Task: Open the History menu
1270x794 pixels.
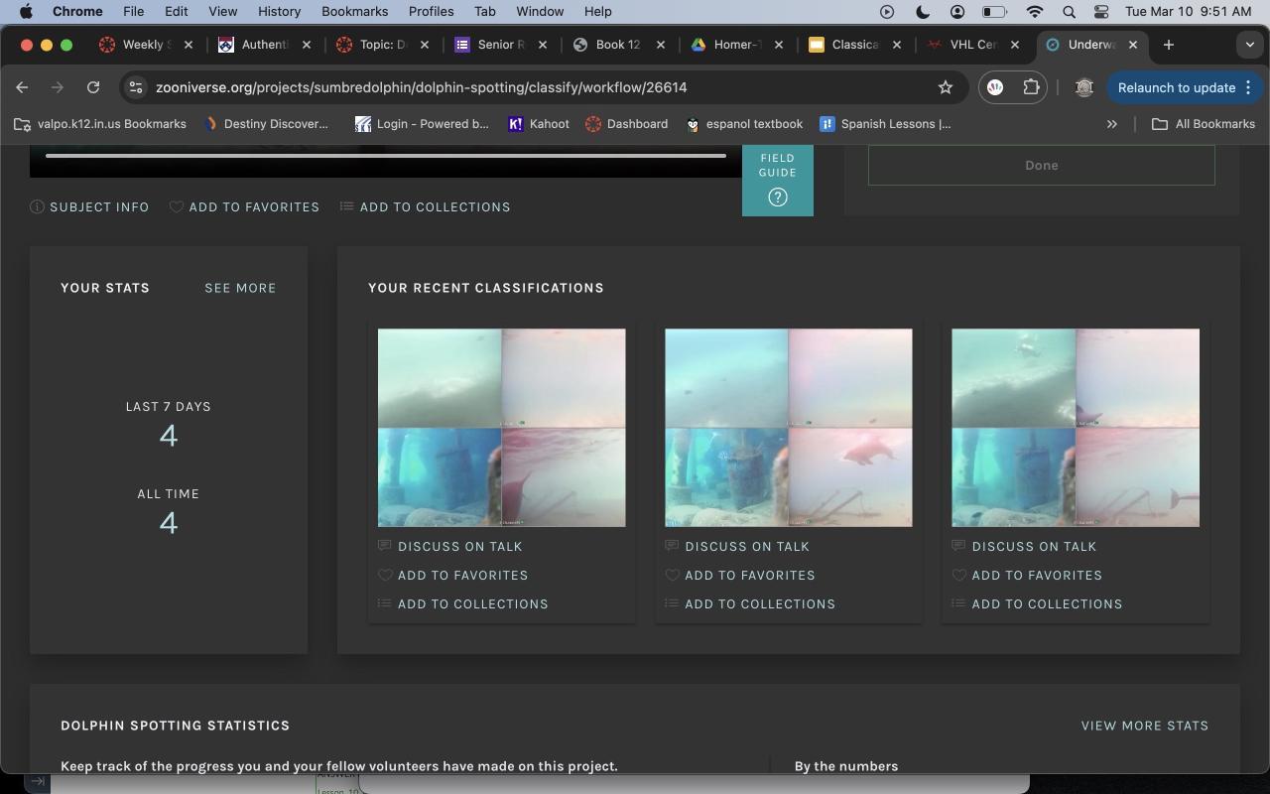Action: click(279, 12)
